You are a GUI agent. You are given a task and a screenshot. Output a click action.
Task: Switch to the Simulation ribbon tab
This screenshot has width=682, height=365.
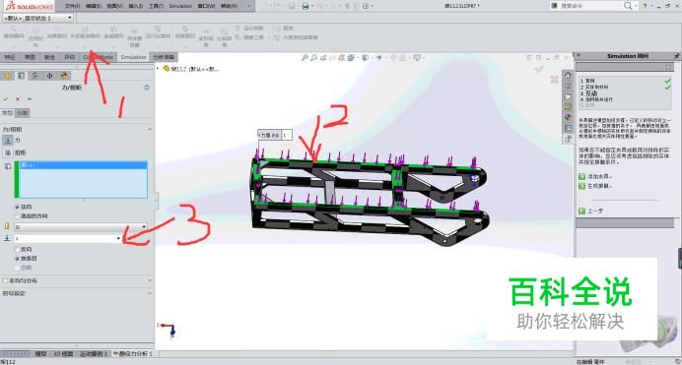coord(133,57)
